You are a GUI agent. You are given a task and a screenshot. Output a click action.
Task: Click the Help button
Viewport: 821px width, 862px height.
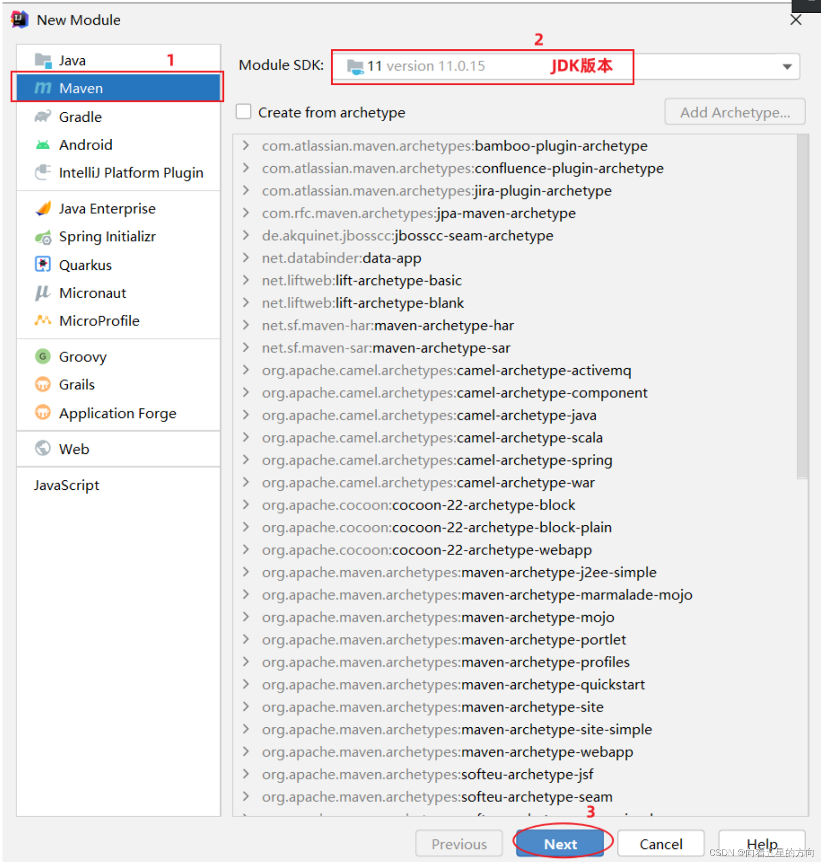(x=762, y=844)
